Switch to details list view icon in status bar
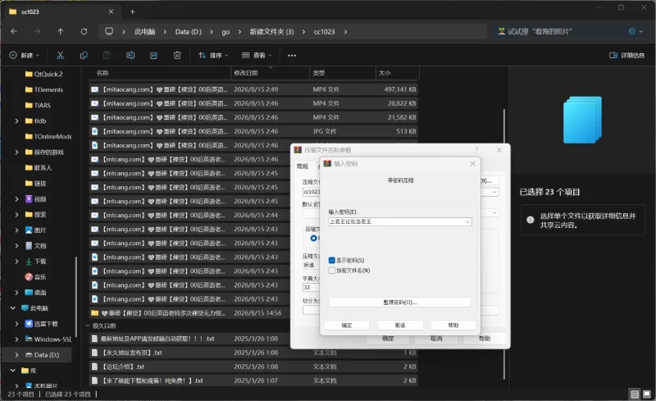Viewport: 656px width, 401px height. pyautogui.click(x=635, y=394)
